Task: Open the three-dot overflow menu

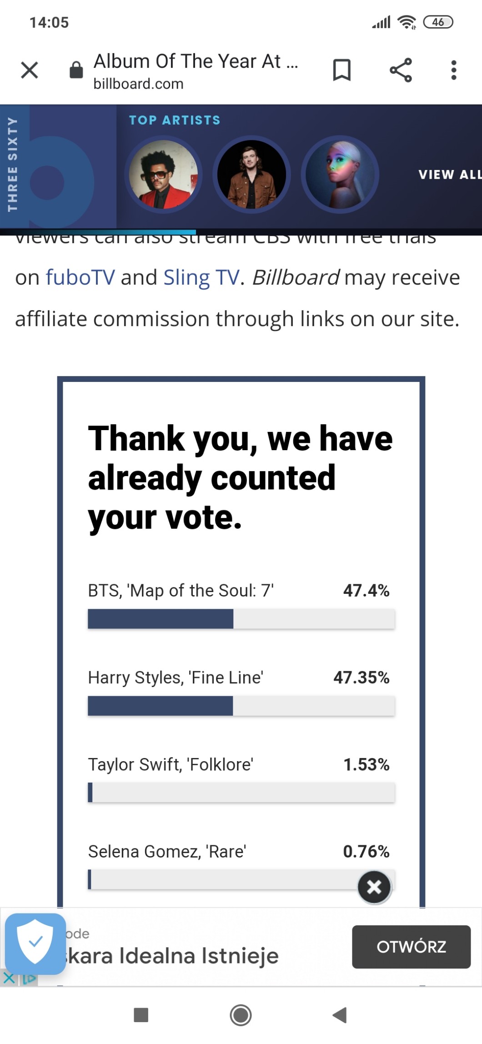Action: pos(453,70)
